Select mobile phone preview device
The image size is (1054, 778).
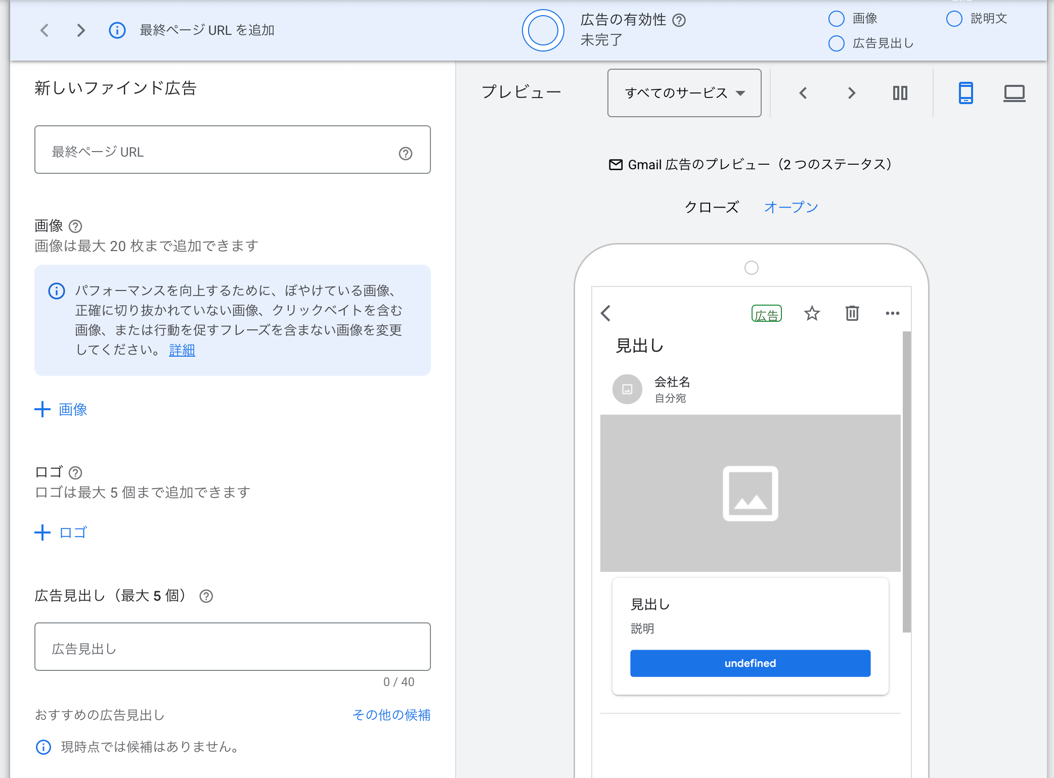pyautogui.click(x=966, y=93)
